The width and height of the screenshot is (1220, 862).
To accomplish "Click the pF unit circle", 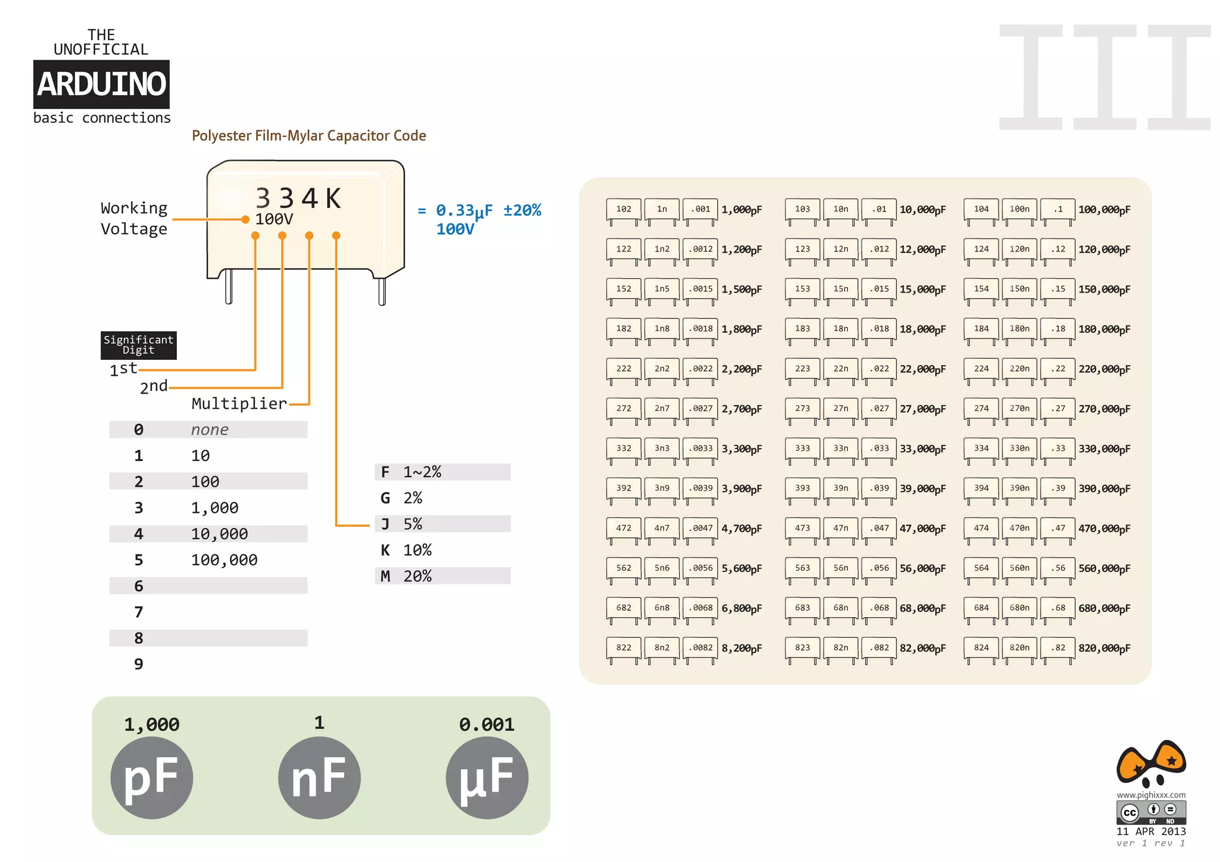I will [151, 777].
